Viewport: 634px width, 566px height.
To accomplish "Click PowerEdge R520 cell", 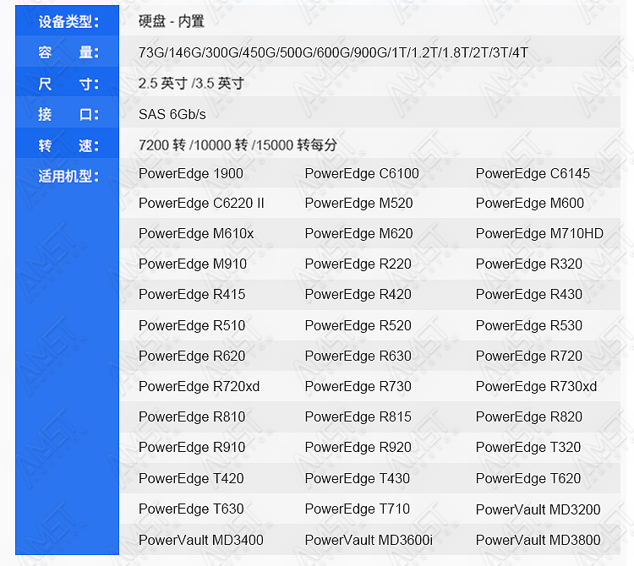I will [x=358, y=325].
